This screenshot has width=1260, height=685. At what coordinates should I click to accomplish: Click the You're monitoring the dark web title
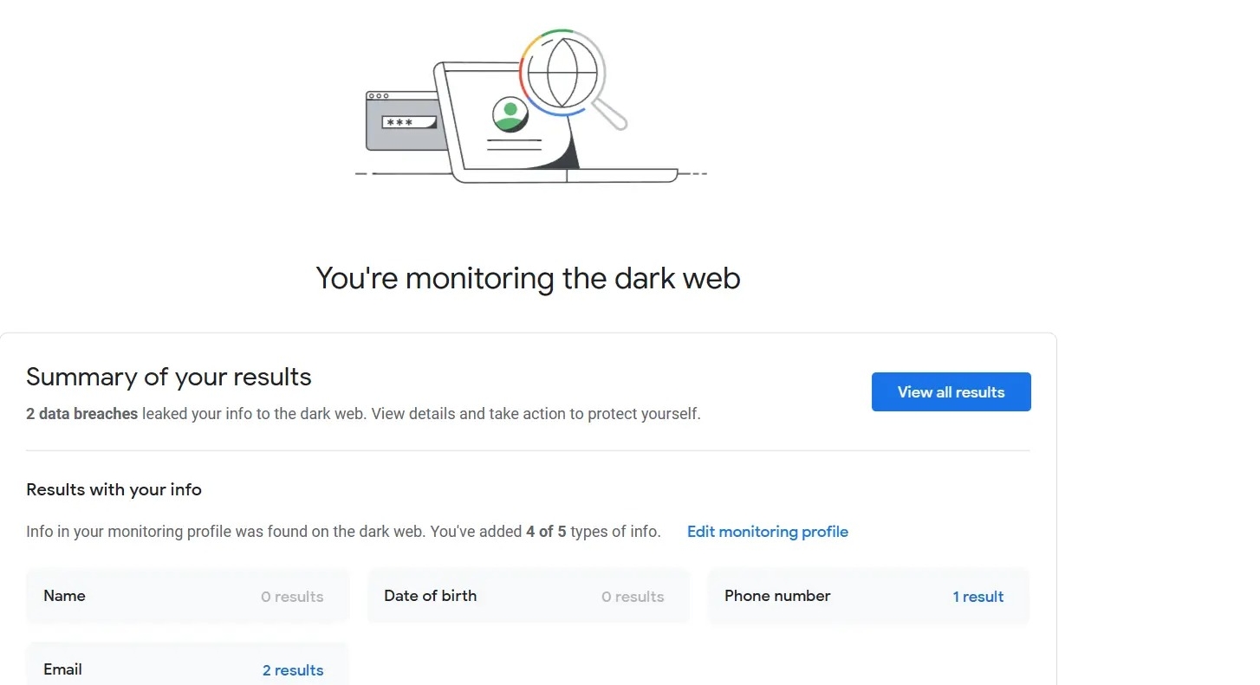click(x=527, y=278)
